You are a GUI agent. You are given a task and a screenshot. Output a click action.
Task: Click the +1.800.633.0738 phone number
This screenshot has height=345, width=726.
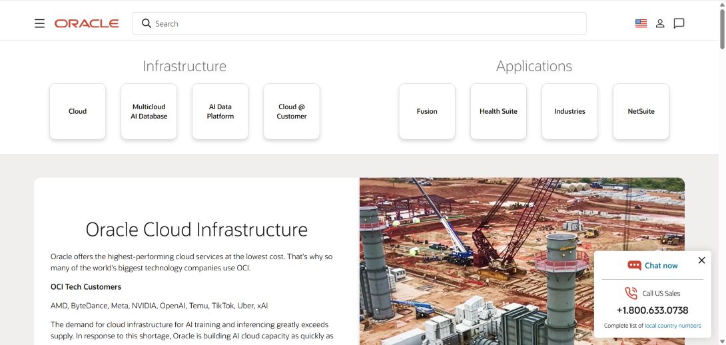[652, 310]
